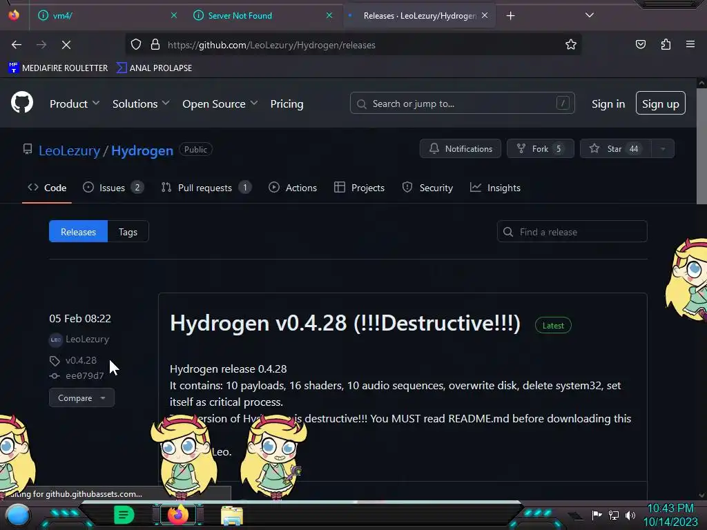
Task: Click the Action Center flag tray icon
Action: tap(597, 515)
